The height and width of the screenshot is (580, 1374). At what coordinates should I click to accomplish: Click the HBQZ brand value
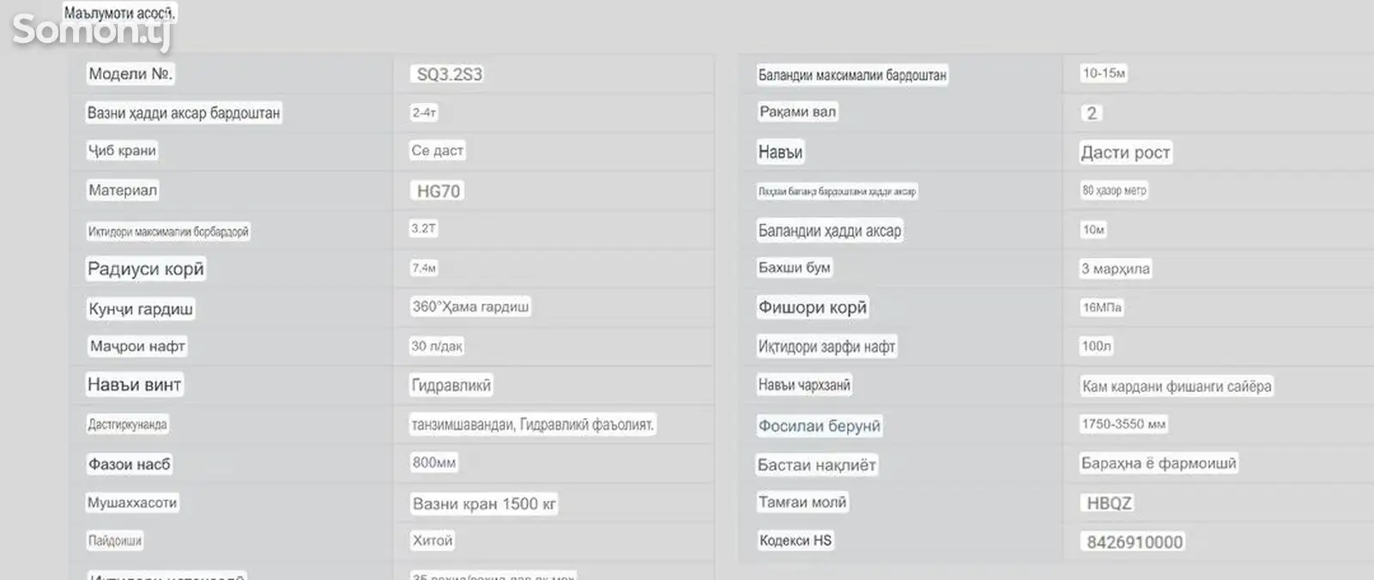click(1109, 504)
